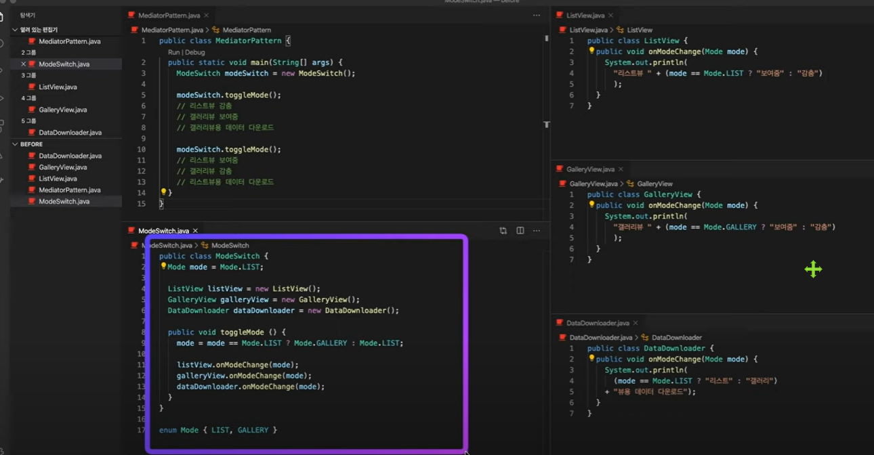This screenshot has width=874, height=455.
Task: Click the 5 그룹 group label
Action: (28, 121)
